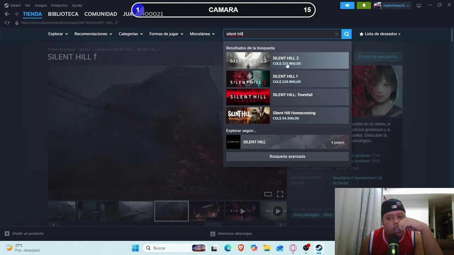This screenshot has width=454, height=255.
Task: Open the Juanchooo21 account dropdown
Action: (x=392, y=5)
